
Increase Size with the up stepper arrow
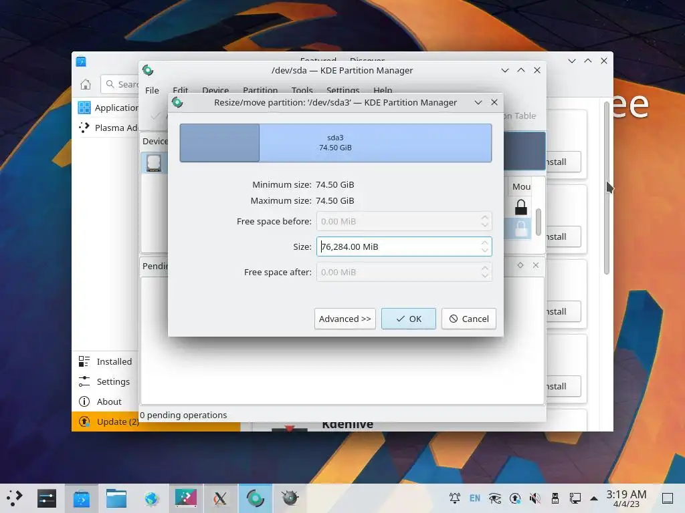[485, 242]
